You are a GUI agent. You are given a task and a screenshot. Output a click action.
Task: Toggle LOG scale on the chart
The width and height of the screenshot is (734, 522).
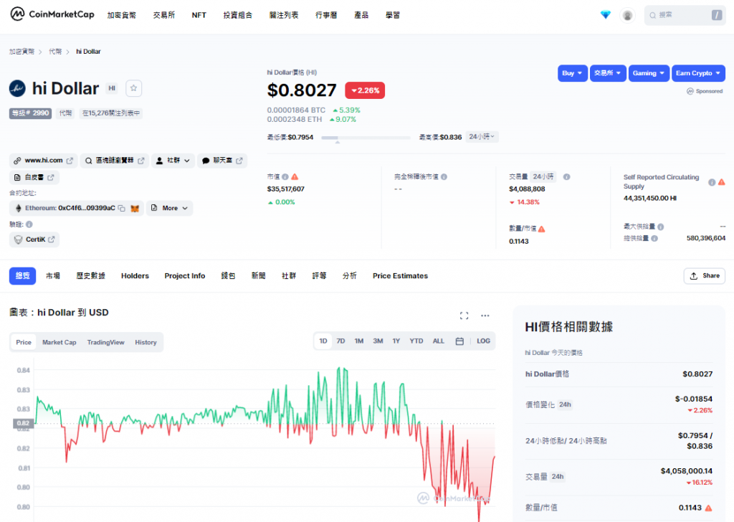[483, 341]
